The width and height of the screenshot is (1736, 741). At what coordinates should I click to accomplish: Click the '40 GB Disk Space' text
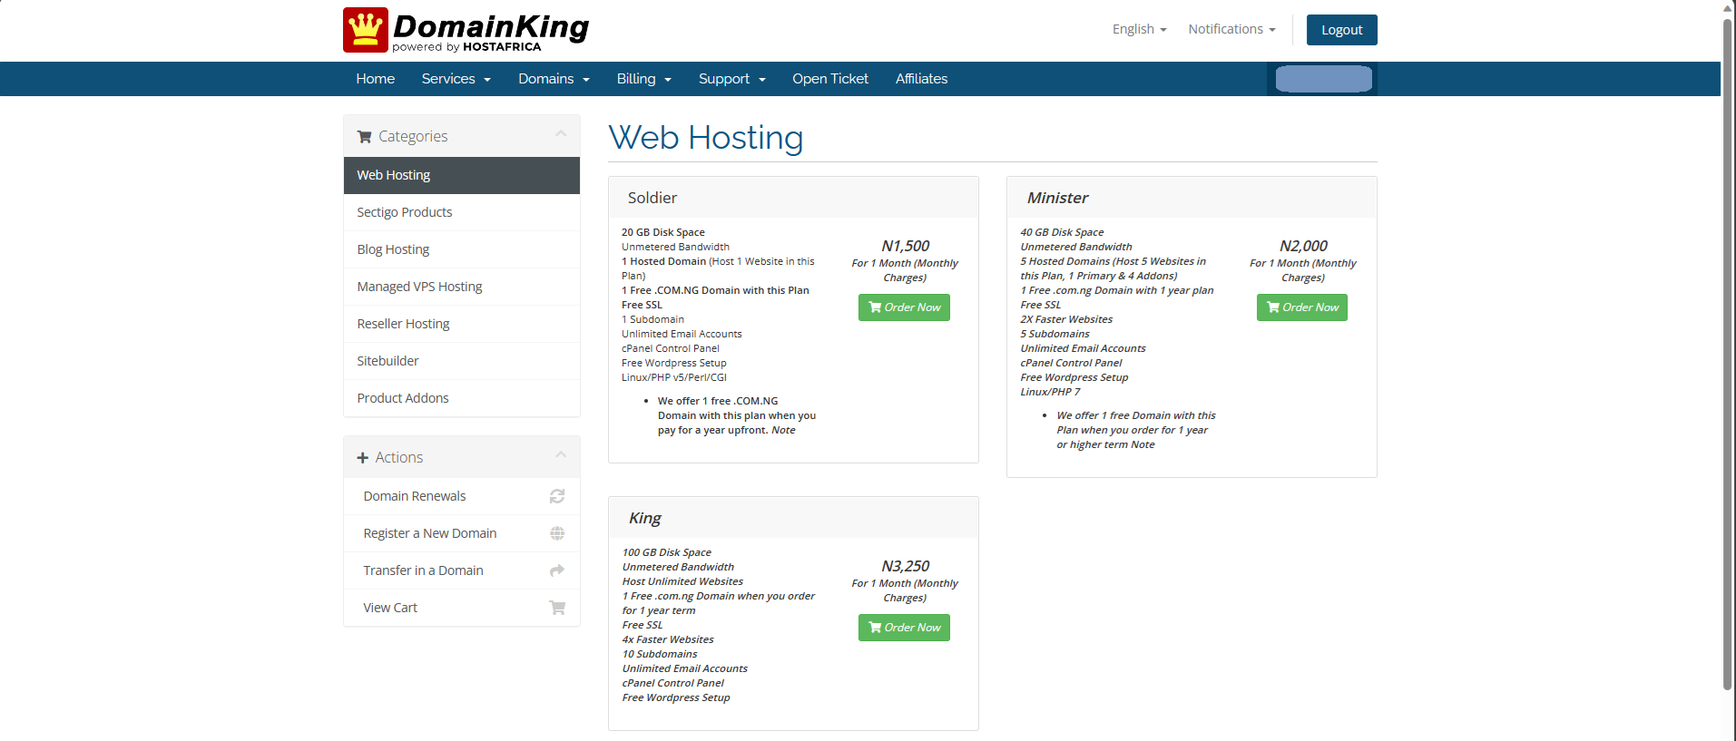click(x=1062, y=232)
